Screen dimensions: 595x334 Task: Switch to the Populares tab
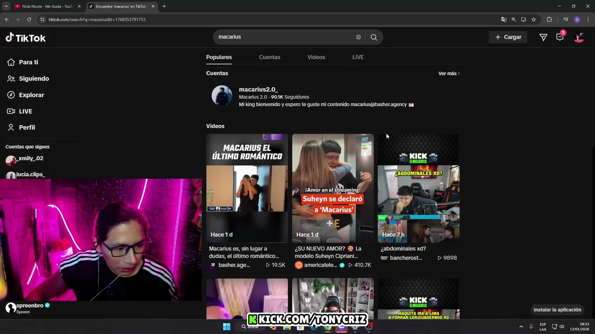click(x=219, y=57)
